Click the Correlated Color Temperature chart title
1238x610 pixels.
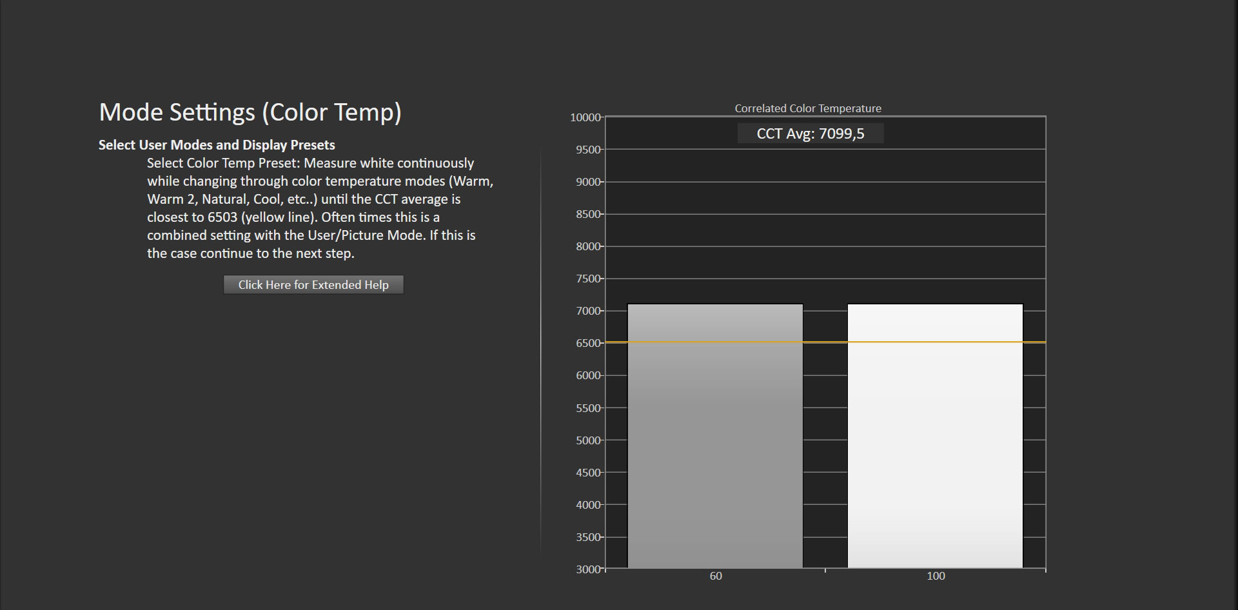tap(808, 108)
